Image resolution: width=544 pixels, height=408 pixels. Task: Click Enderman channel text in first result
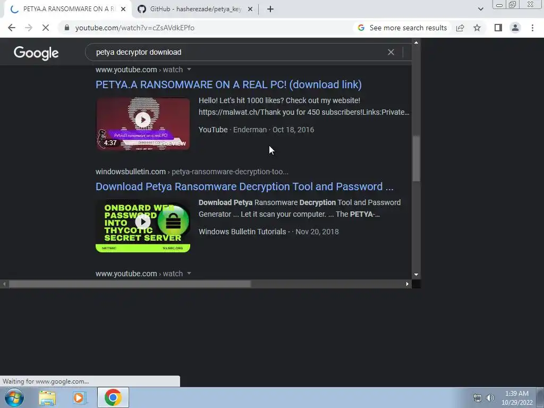(x=250, y=130)
